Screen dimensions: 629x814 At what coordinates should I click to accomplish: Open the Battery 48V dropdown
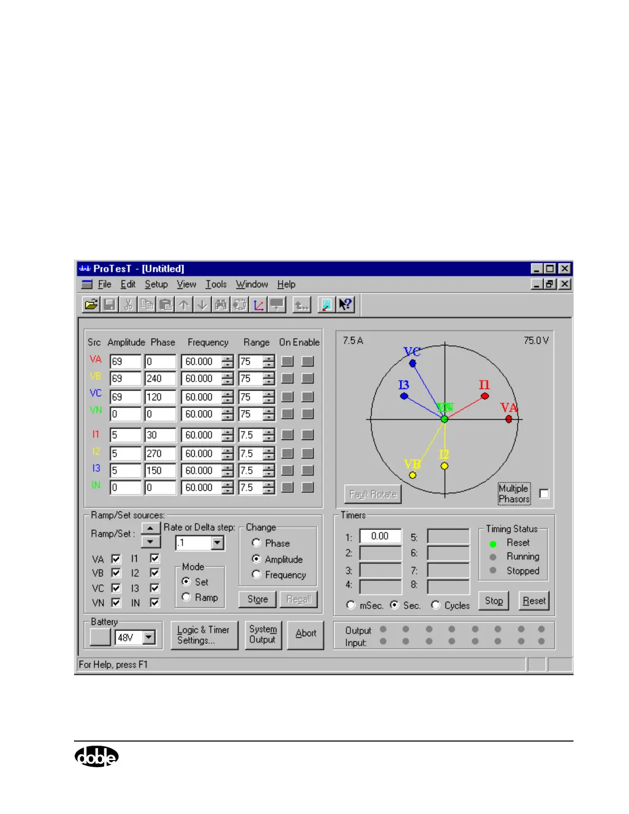(149, 638)
